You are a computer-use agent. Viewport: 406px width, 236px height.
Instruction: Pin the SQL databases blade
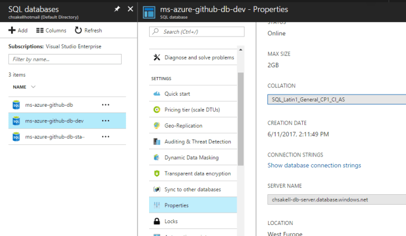click(116, 9)
